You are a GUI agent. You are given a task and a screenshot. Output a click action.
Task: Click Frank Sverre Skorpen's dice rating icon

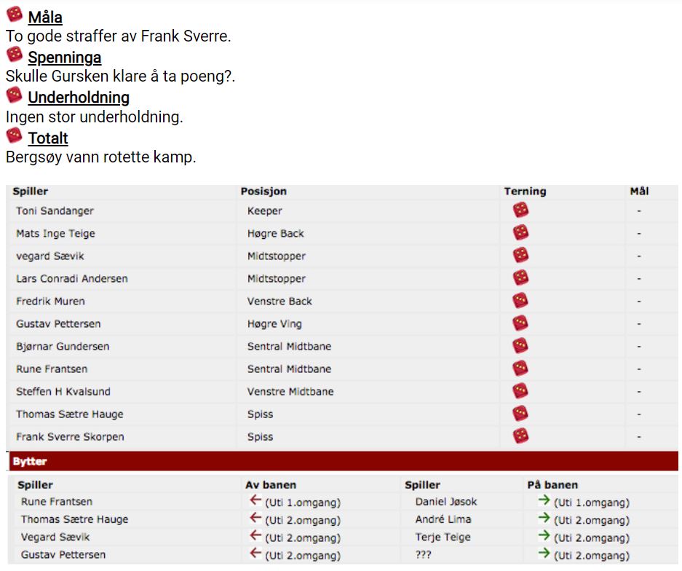coord(520,436)
